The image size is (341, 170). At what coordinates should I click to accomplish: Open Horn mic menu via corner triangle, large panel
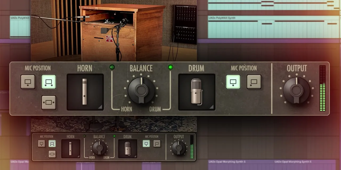pos(100,107)
